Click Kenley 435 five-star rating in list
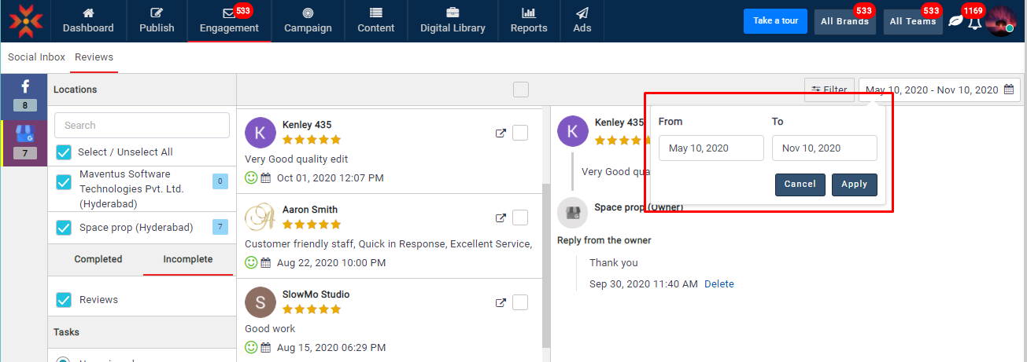Image resolution: width=1027 pixels, height=362 pixels. click(x=312, y=140)
